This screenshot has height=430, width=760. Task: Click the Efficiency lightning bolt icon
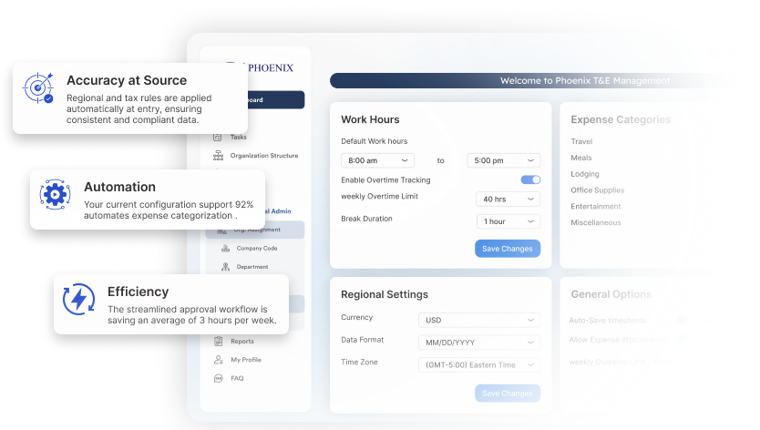click(78, 300)
